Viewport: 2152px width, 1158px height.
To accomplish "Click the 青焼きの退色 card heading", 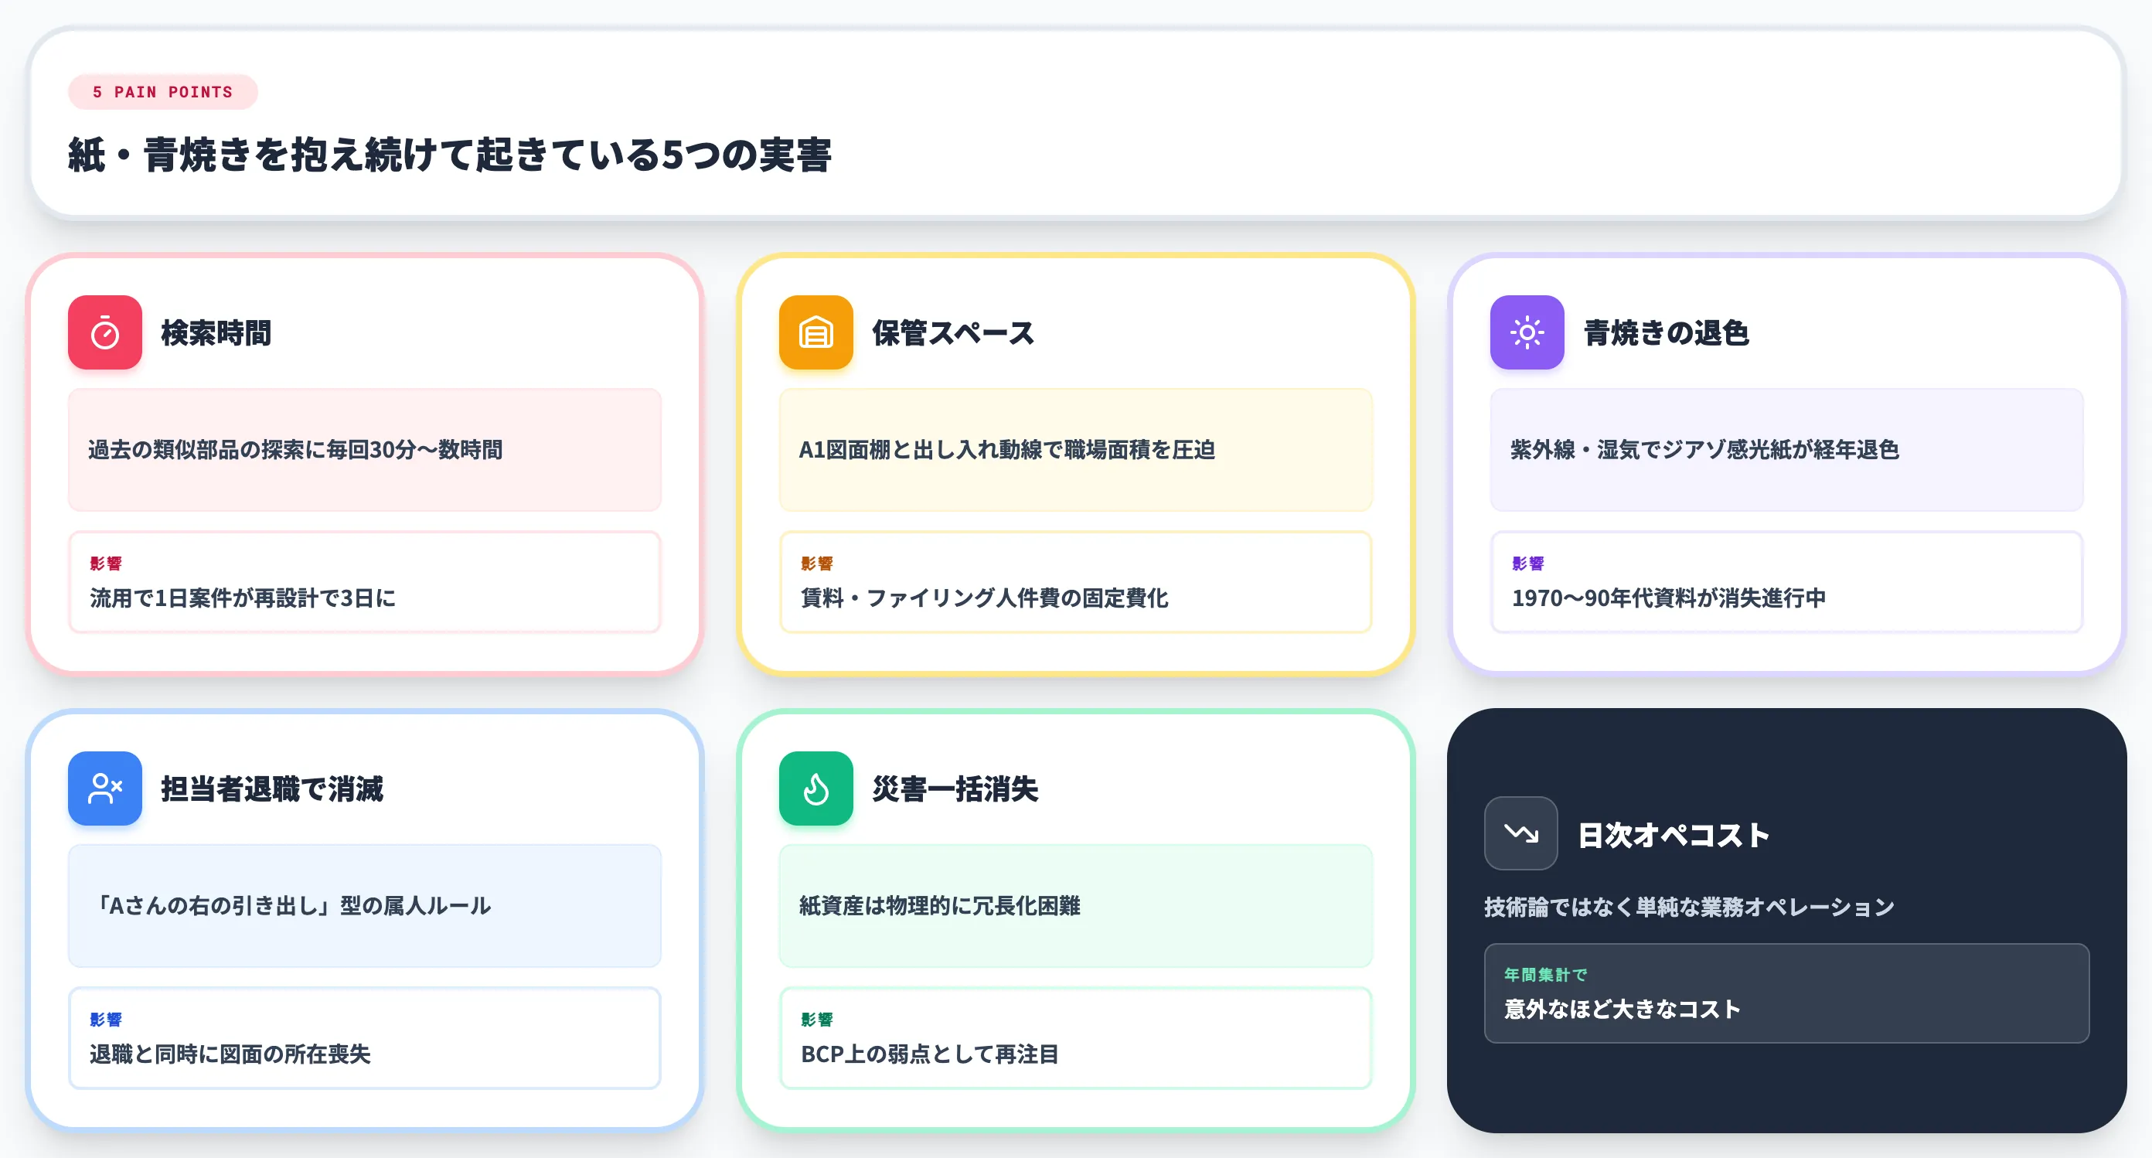I will (1666, 332).
